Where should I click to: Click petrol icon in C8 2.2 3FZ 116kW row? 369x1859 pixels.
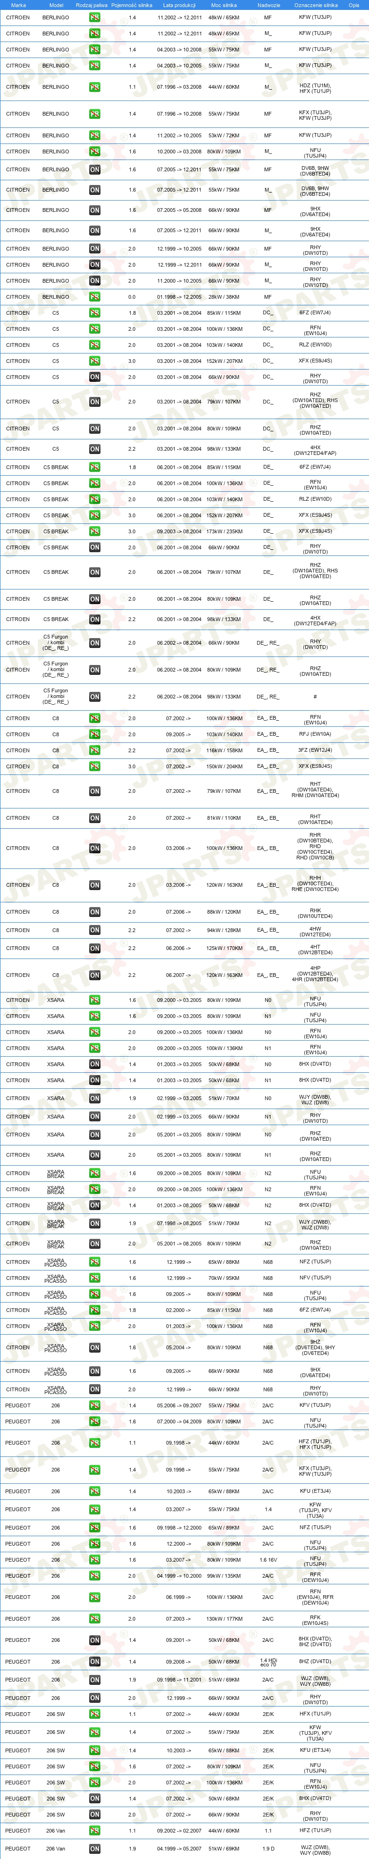(94, 750)
